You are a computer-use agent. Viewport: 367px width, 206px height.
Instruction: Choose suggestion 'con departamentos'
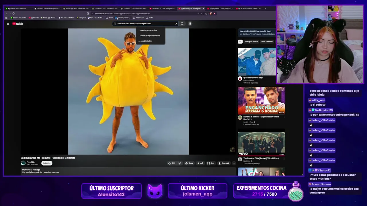coord(151,30)
